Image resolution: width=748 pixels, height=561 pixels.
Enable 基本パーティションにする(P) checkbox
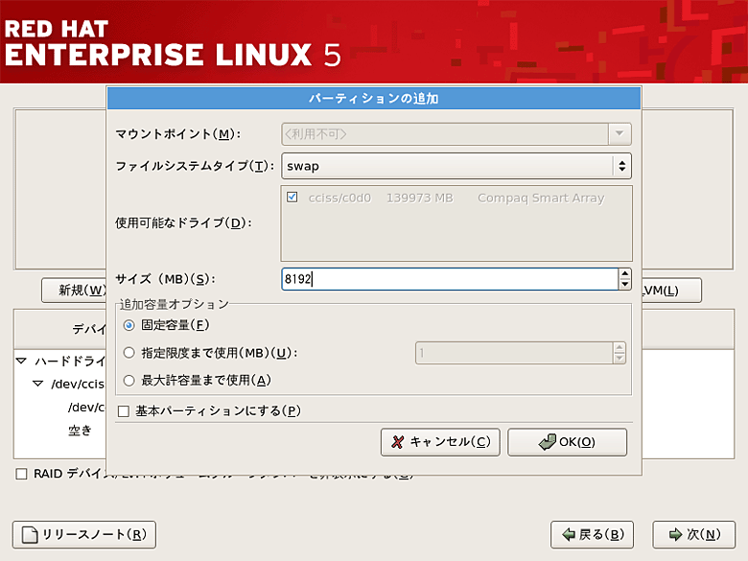pos(124,411)
